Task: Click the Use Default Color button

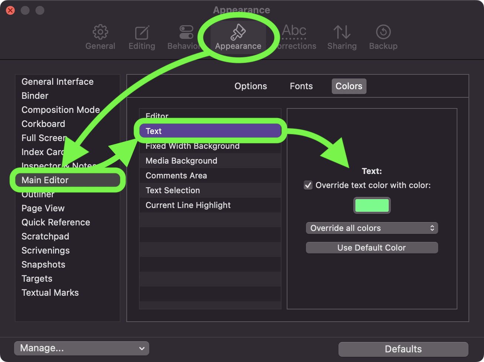Action: tap(372, 248)
